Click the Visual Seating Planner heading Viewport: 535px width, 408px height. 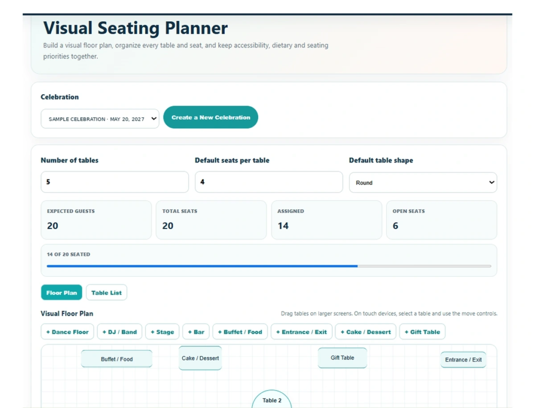135,28
